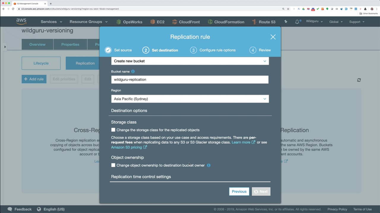Screen dimensions: 380x213
Task: Expand the Services menu
Action: pos(51,22)
